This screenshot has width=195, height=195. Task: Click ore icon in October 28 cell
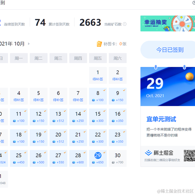(x=74, y=162)
